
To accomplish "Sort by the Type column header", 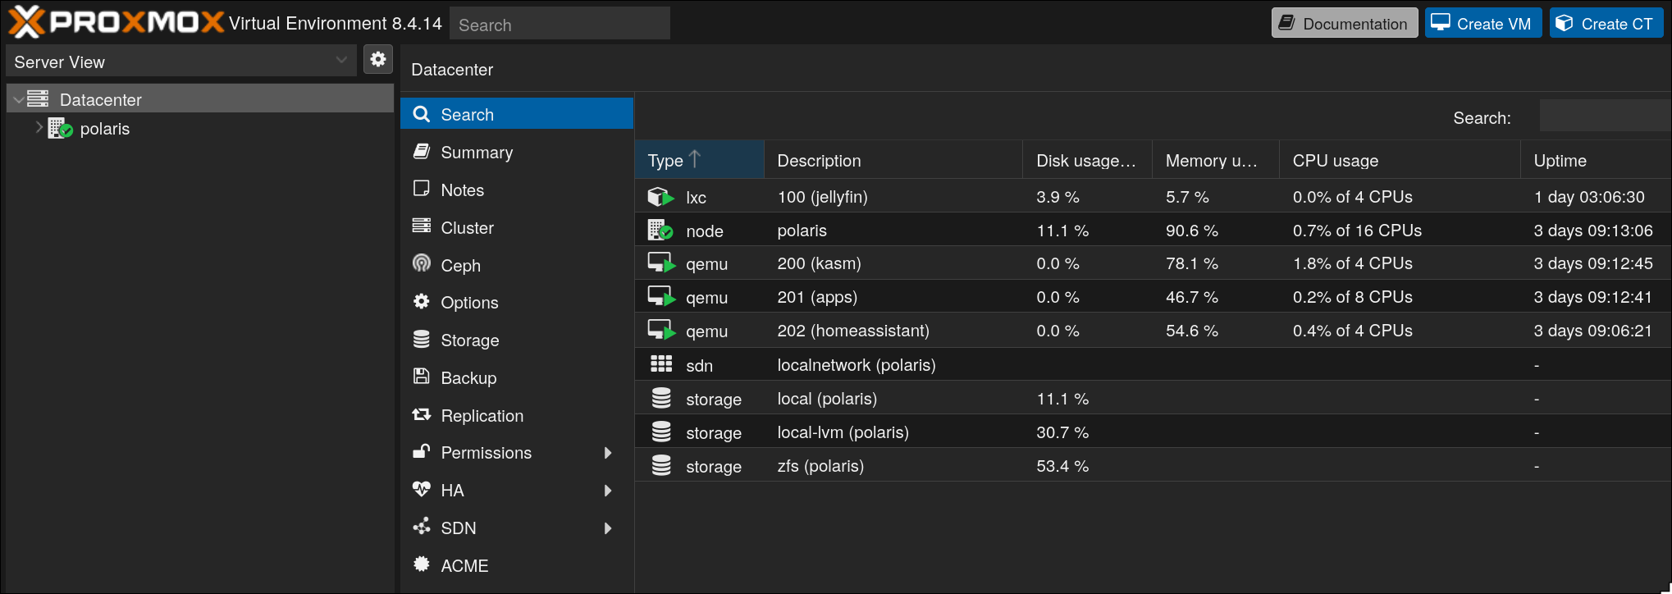I will click(699, 160).
